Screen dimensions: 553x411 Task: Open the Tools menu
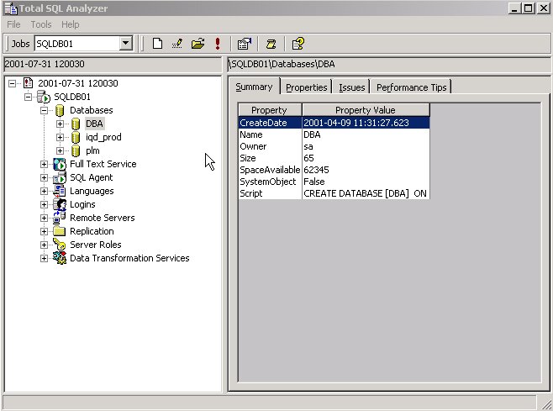41,24
